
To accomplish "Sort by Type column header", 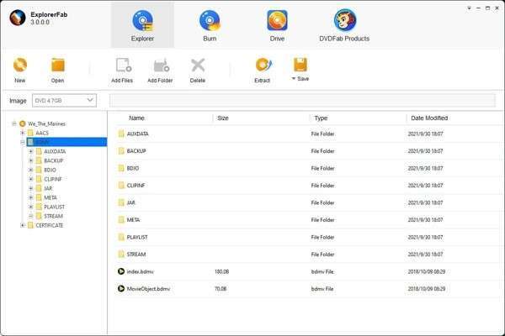I will click(321, 118).
